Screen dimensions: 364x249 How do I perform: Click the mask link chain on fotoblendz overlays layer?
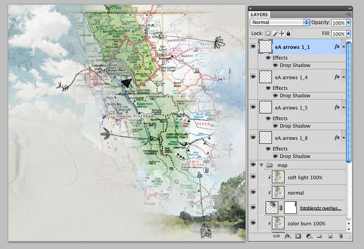coord(281,208)
